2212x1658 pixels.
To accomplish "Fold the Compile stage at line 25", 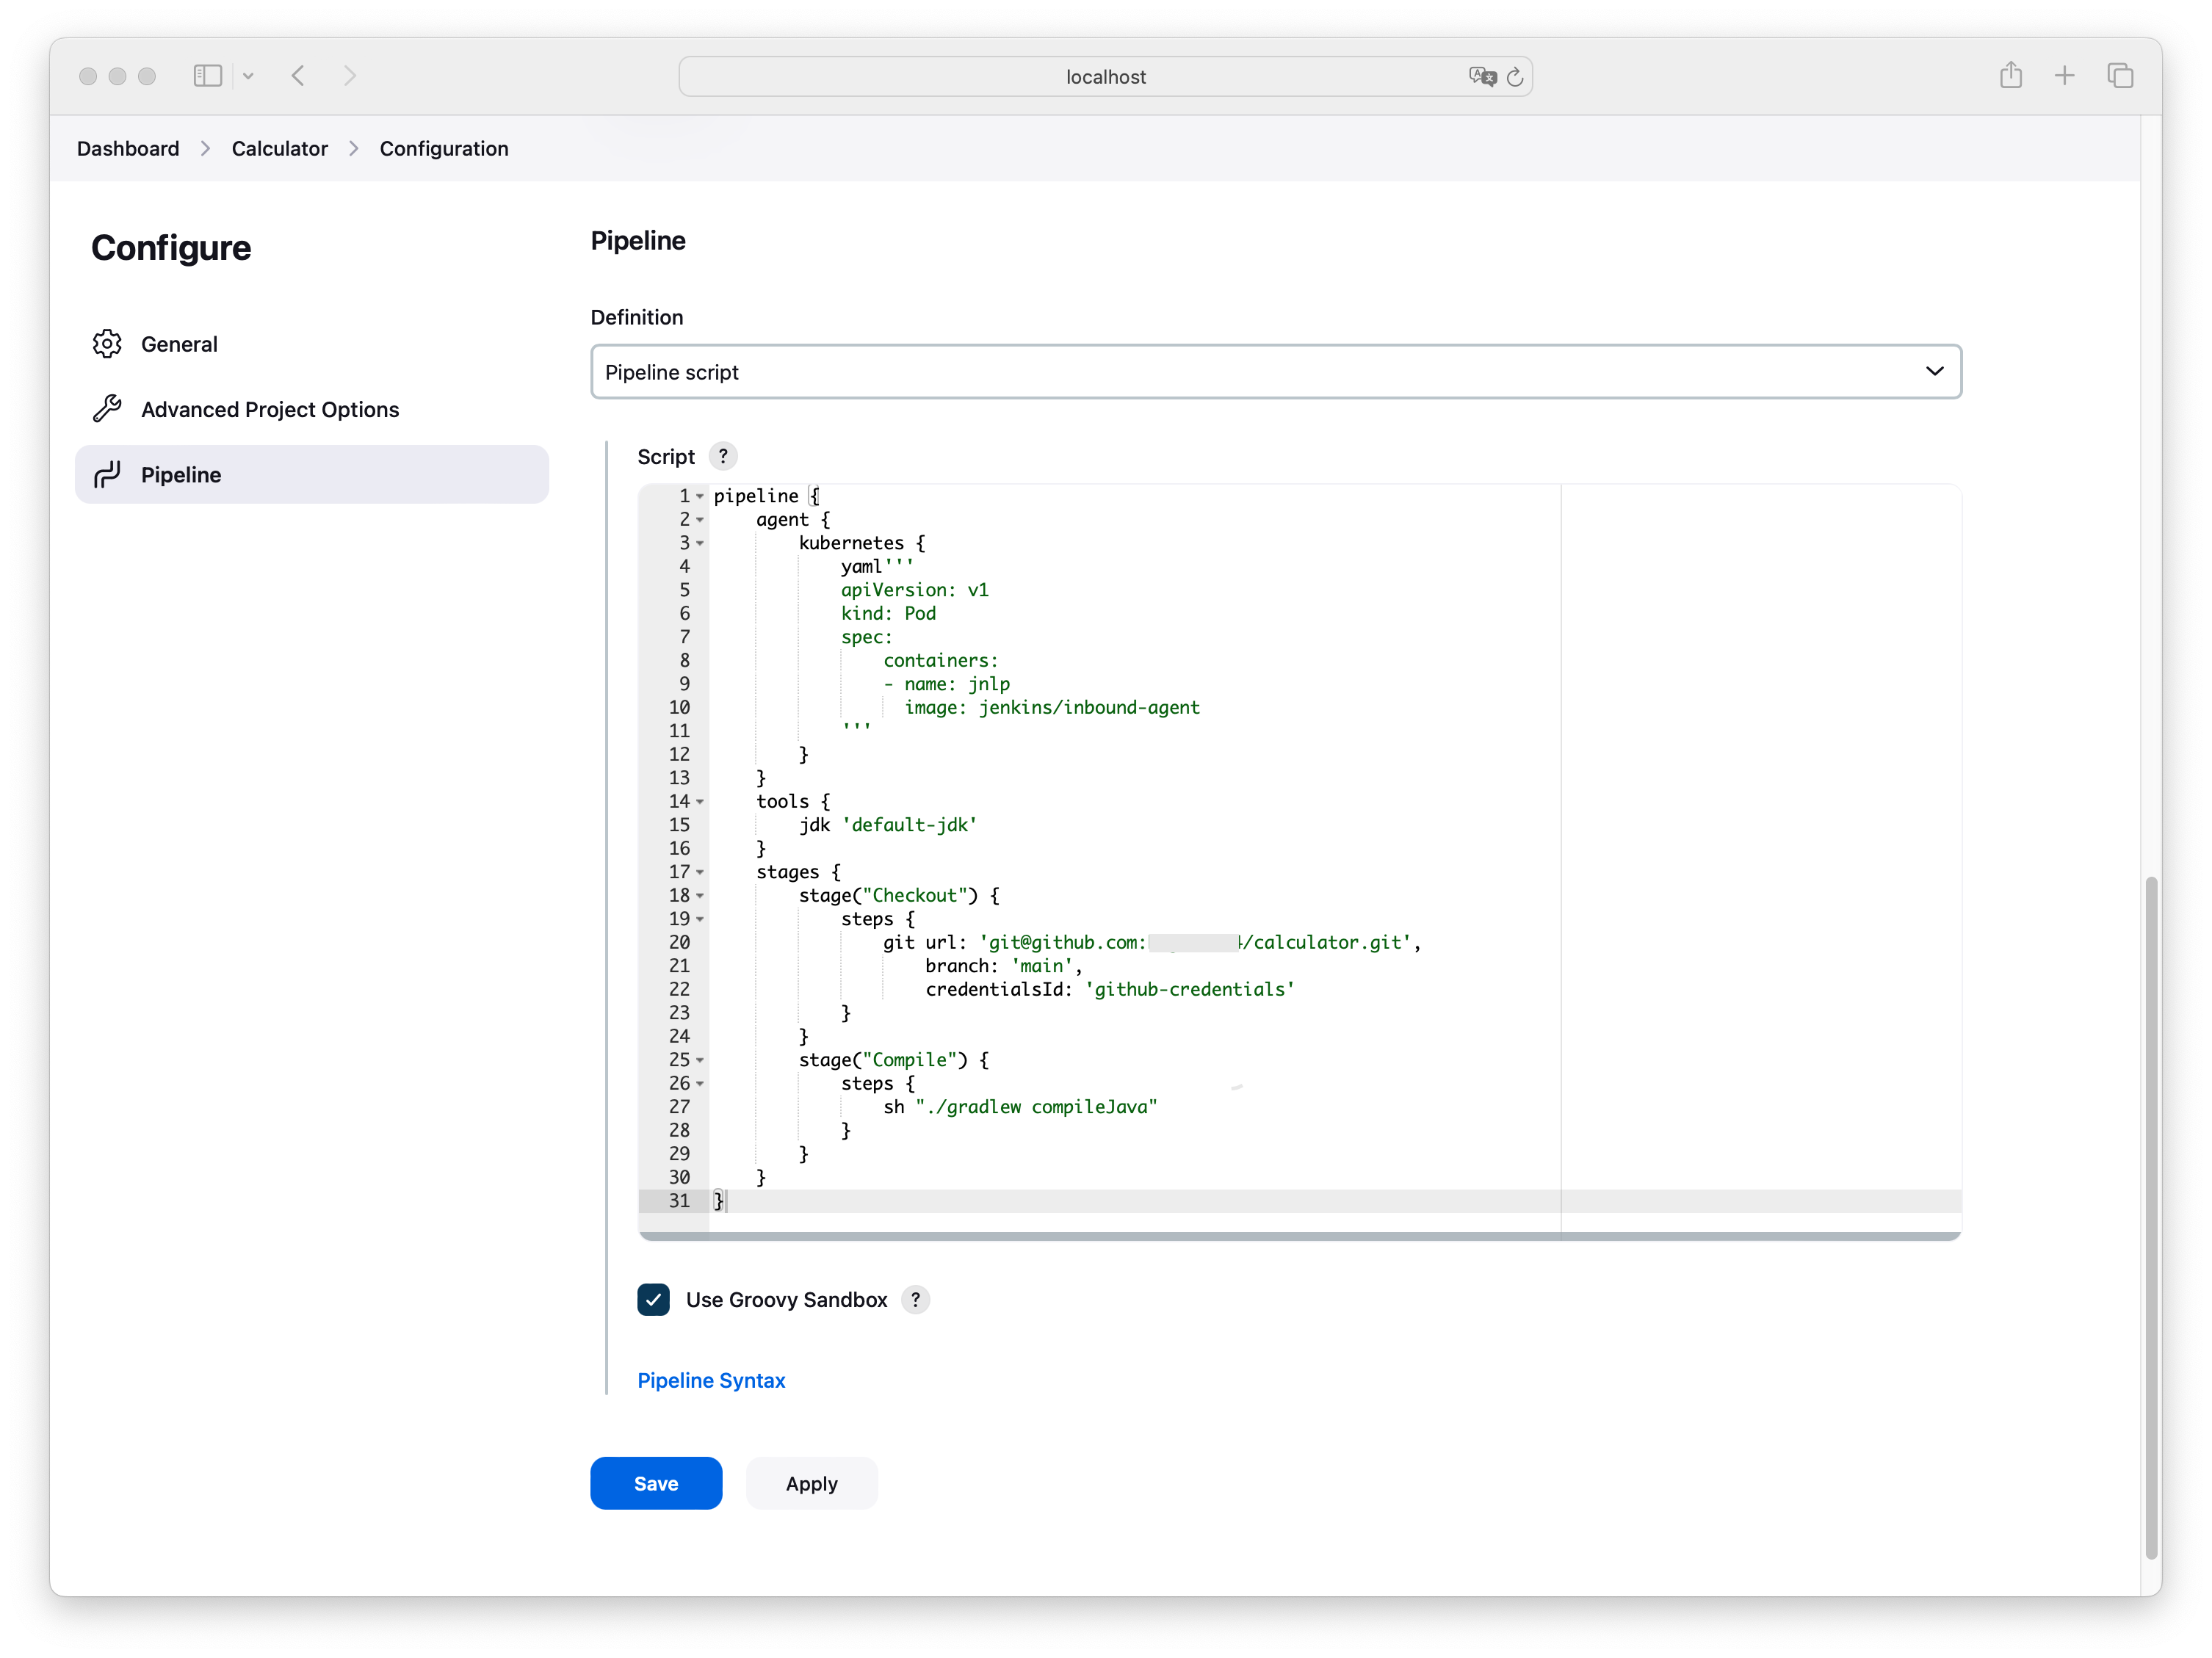I will tap(700, 1060).
